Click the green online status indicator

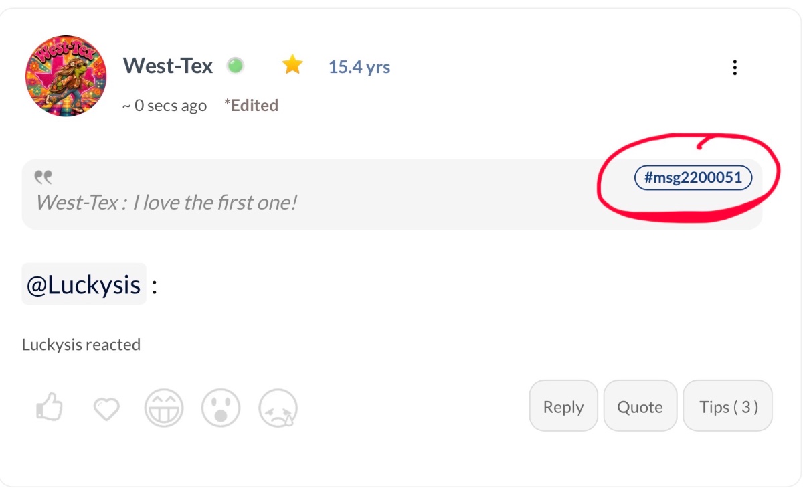(235, 66)
